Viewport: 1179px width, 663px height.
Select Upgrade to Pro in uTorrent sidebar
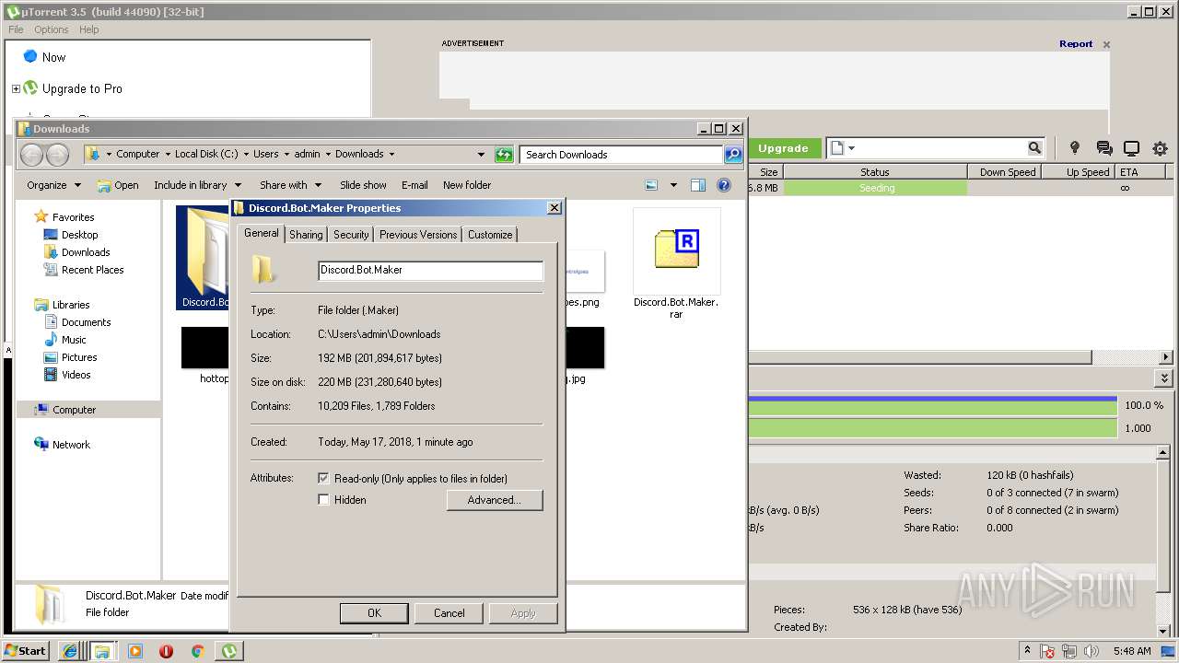[x=82, y=88]
